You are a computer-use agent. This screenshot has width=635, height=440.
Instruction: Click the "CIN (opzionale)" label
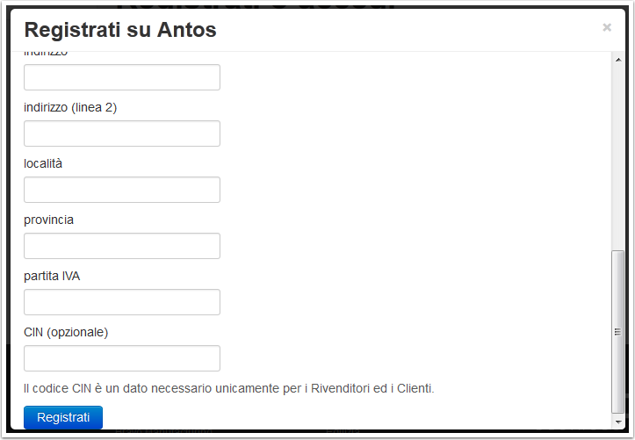(66, 332)
